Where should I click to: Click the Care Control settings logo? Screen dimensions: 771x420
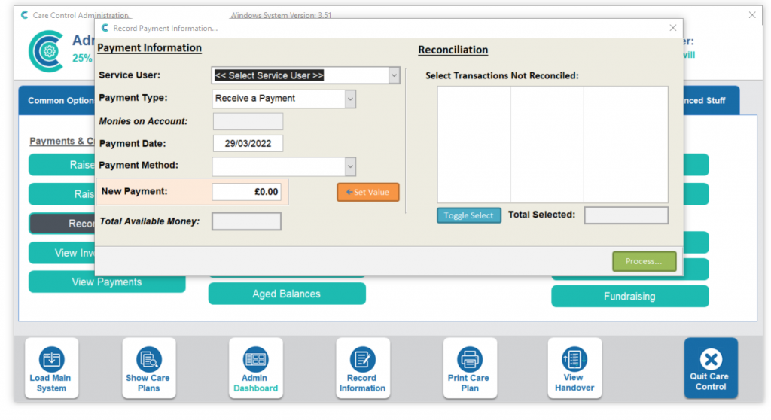click(47, 51)
